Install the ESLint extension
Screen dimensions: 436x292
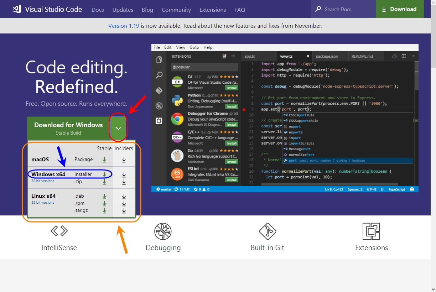pos(232,180)
